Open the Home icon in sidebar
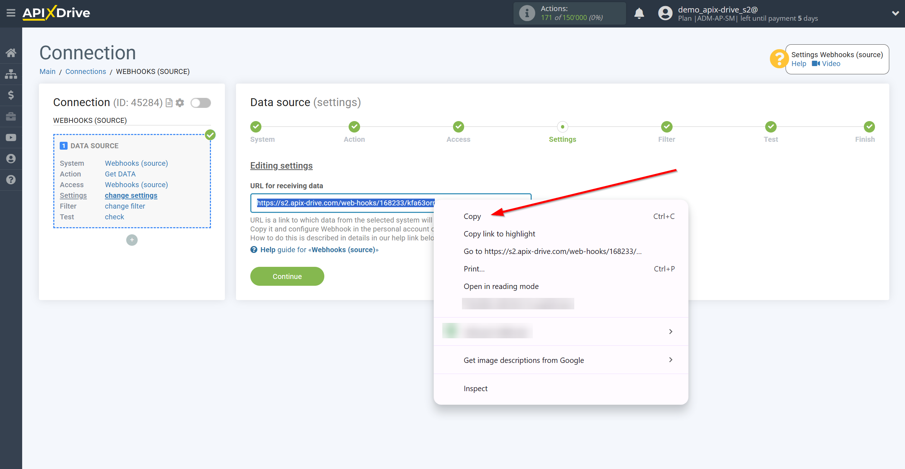Image resolution: width=905 pixels, height=469 pixels. [11, 53]
